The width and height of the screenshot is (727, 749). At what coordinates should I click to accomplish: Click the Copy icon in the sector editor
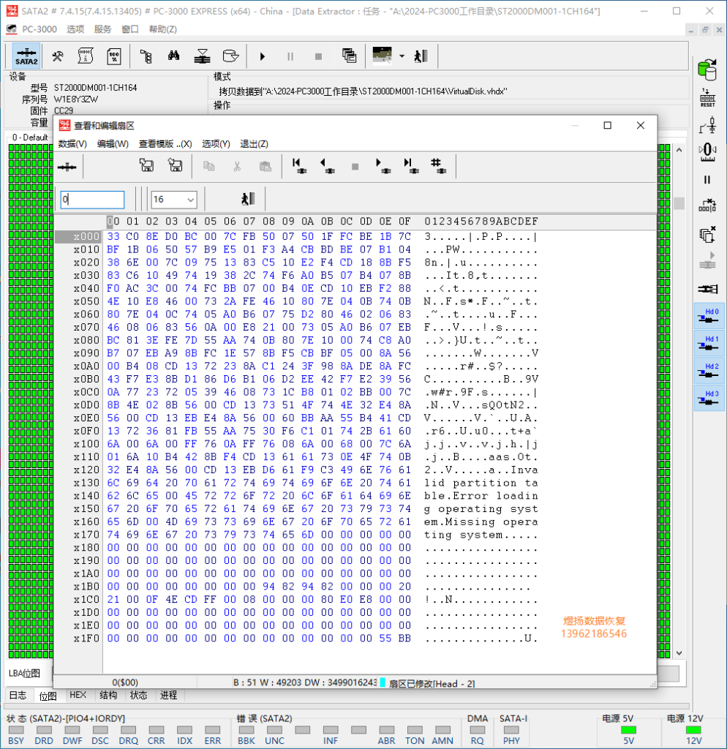click(208, 166)
